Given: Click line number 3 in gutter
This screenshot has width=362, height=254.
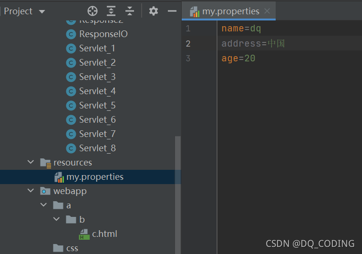Looking at the screenshot, I should [188, 58].
